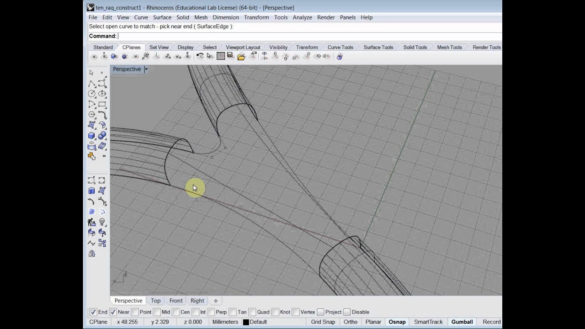Click the Millimeters units in status bar
This screenshot has height=329, width=585.
click(225, 322)
